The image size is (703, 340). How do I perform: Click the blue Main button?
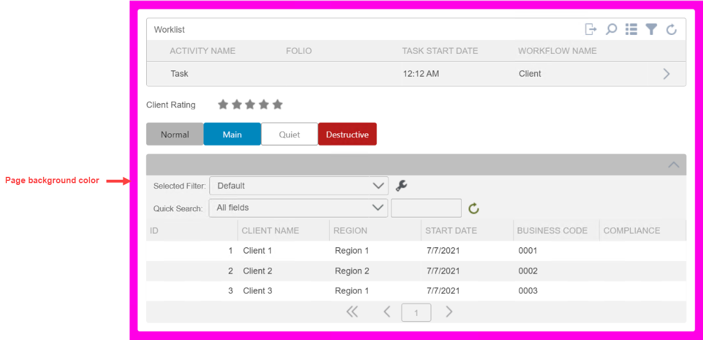[x=232, y=135]
